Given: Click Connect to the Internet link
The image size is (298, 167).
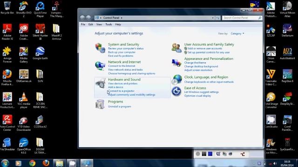Looking at the screenshot, I should (x=122, y=66).
